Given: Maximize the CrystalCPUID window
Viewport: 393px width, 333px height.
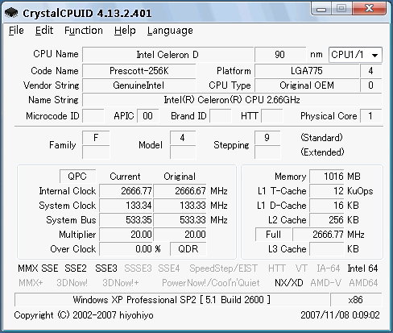Looking at the screenshot, I should tap(341, 9).
